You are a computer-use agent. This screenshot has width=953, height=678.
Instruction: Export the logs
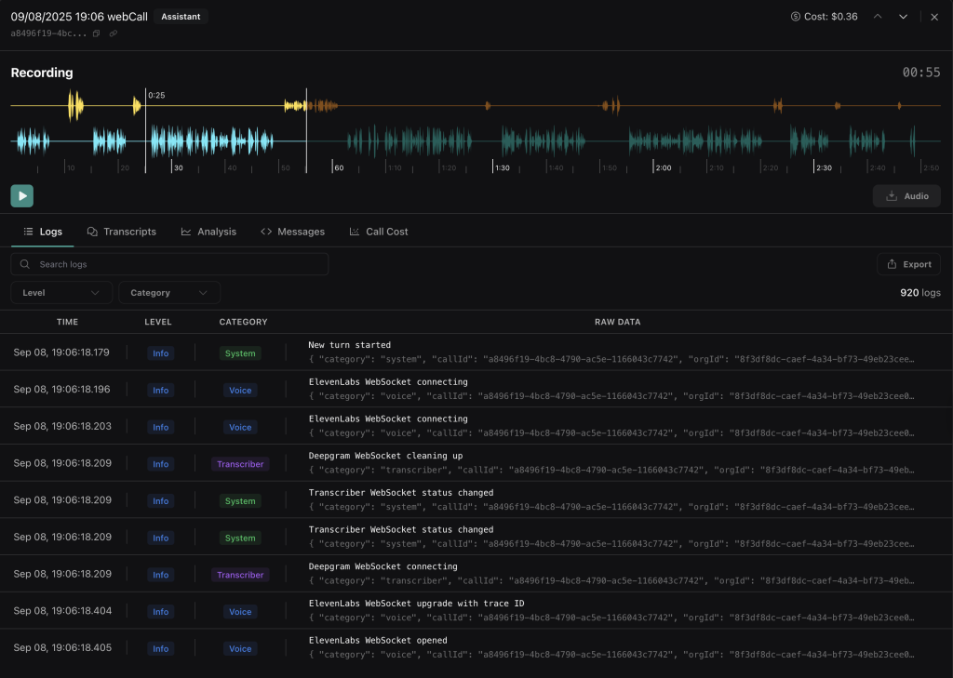(x=908, y=264)
